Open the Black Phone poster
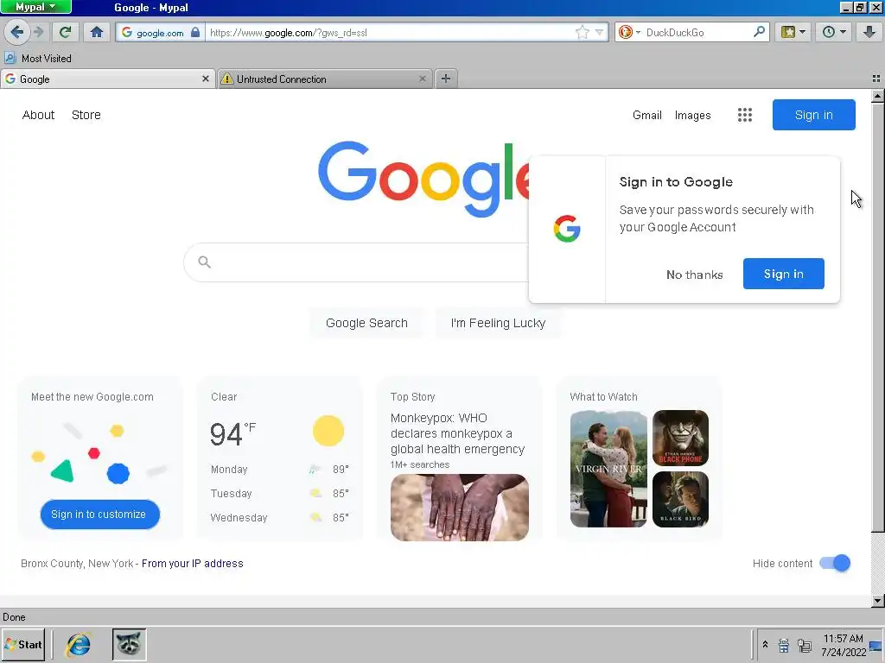This screenshot has height=663, width=885. (x=680, y=438)
